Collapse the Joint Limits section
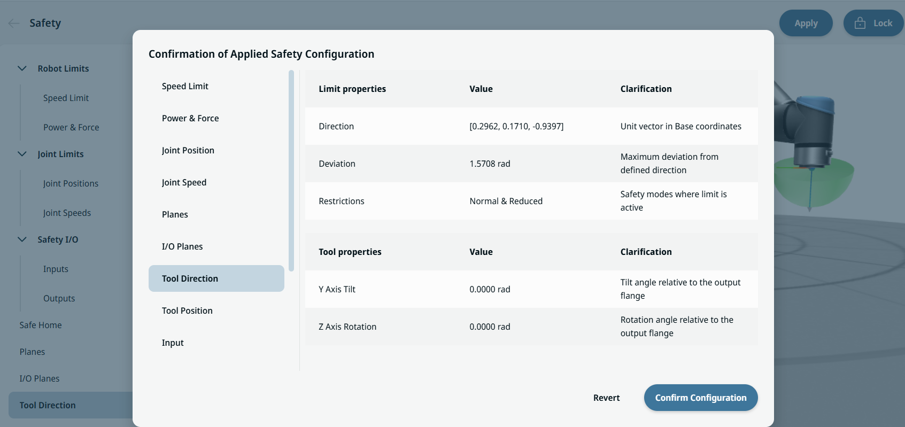The width and height of the screenshot is (905, 427). (x=22, y=154)
